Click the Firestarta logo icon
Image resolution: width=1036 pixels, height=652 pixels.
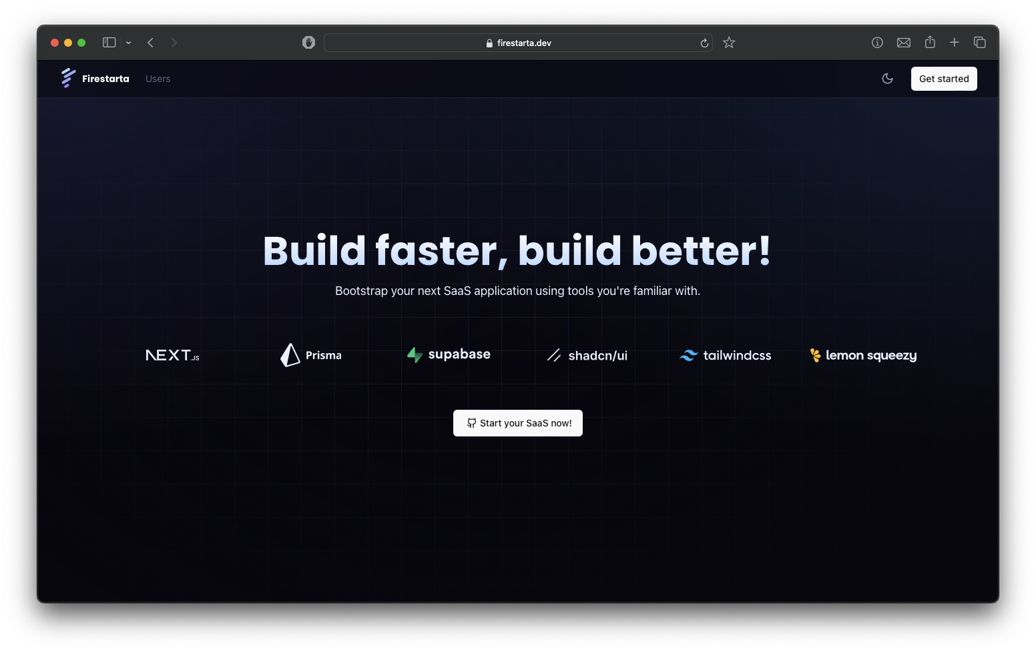(x=67, y=78)
